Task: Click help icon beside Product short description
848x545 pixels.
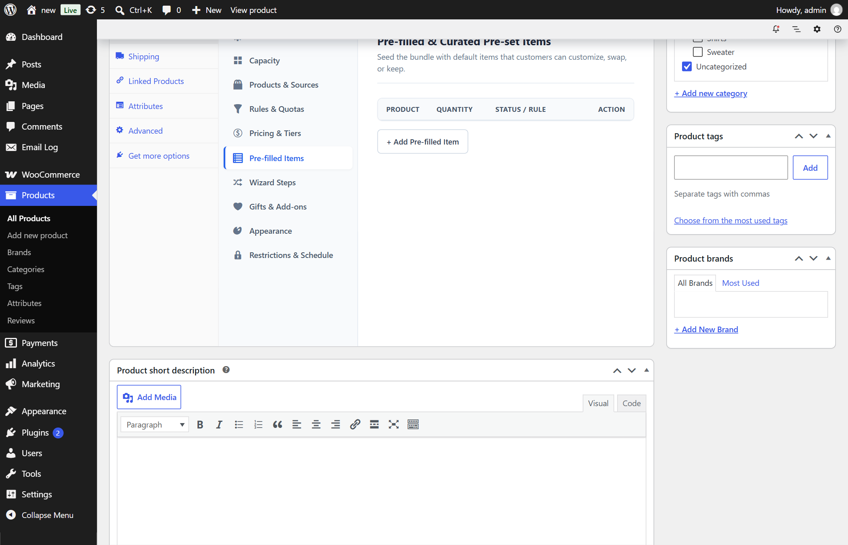Action: pos(226,370)
